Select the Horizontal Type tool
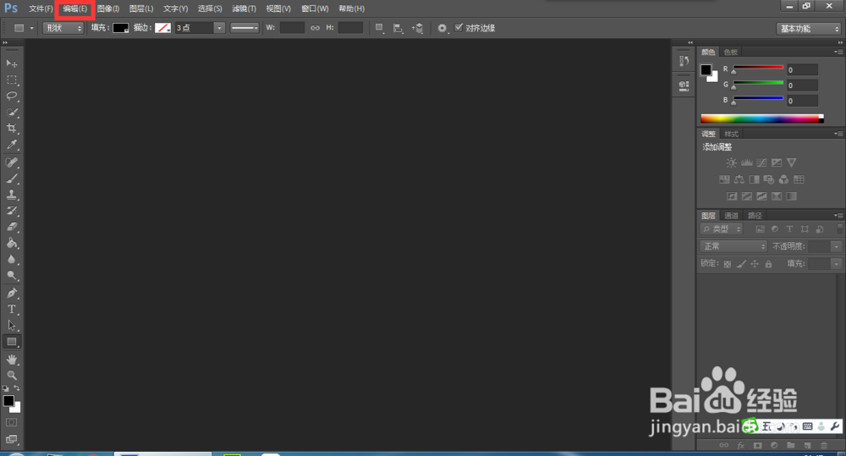 point(11,310)
